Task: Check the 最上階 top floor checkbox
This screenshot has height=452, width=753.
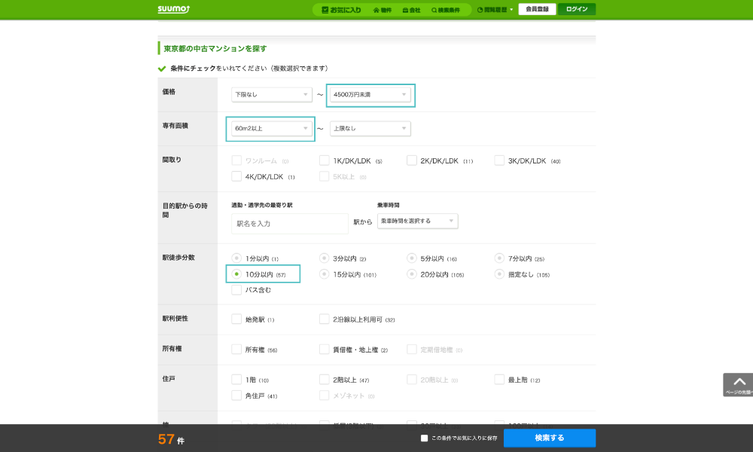Action: (x=499, y=380)
